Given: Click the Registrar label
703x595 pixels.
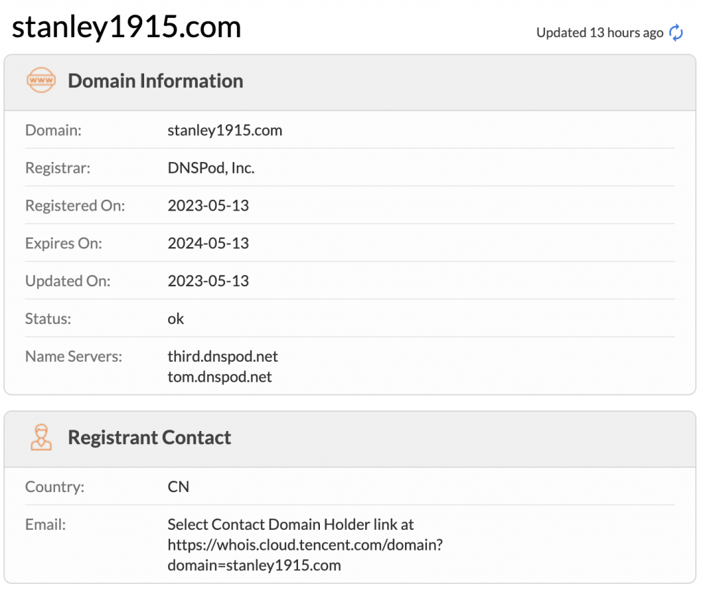Looking at the screenshot, I should [58, 168].
